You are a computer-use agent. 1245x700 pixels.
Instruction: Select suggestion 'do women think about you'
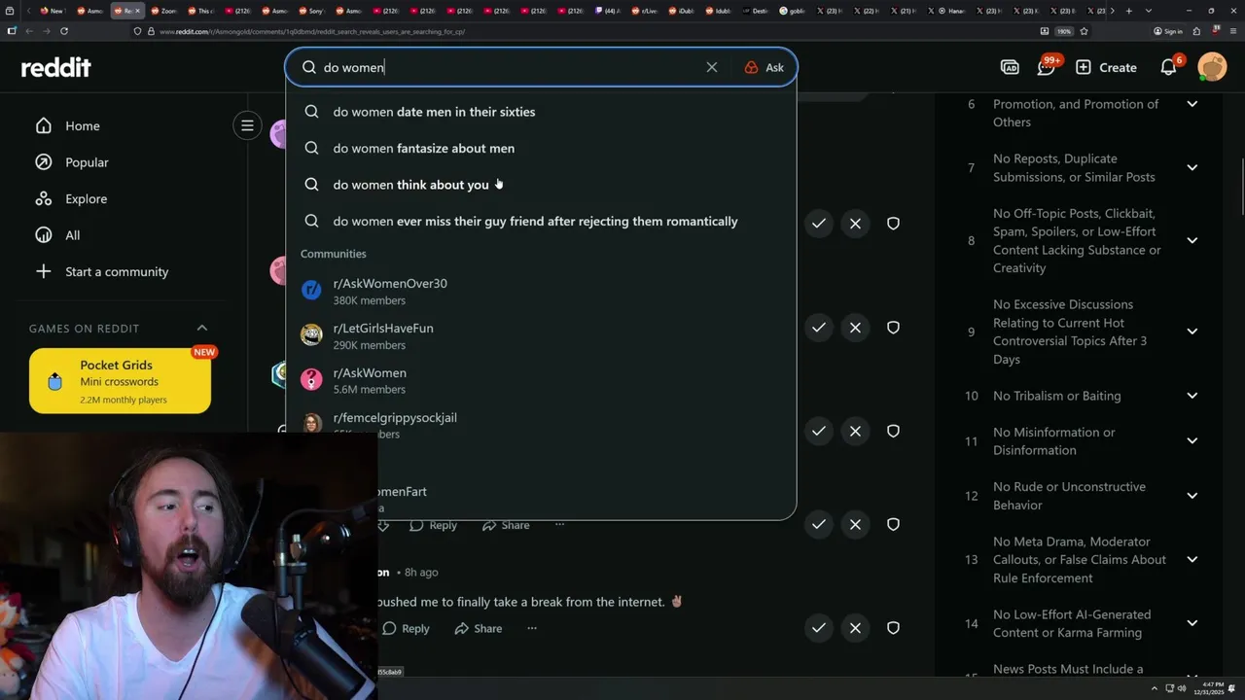click(x=541, y=185)
